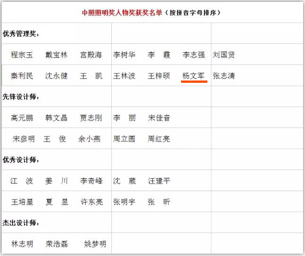Click the name 汪建平
The width and height of the screenshot is (305, 256).
pyautogui.click(x=159, y=181)
